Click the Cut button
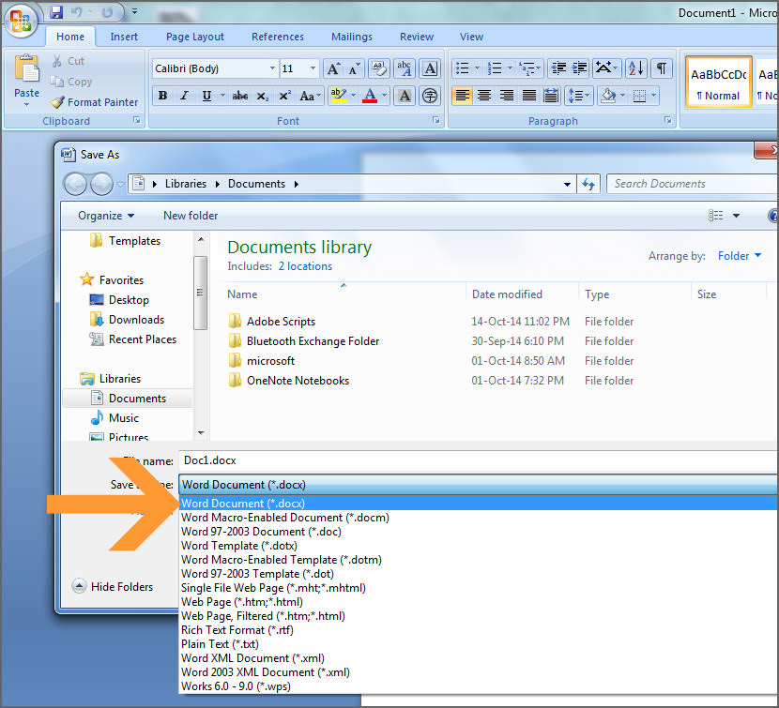Screen dimensions: 779x708 [x=69, y=61]
